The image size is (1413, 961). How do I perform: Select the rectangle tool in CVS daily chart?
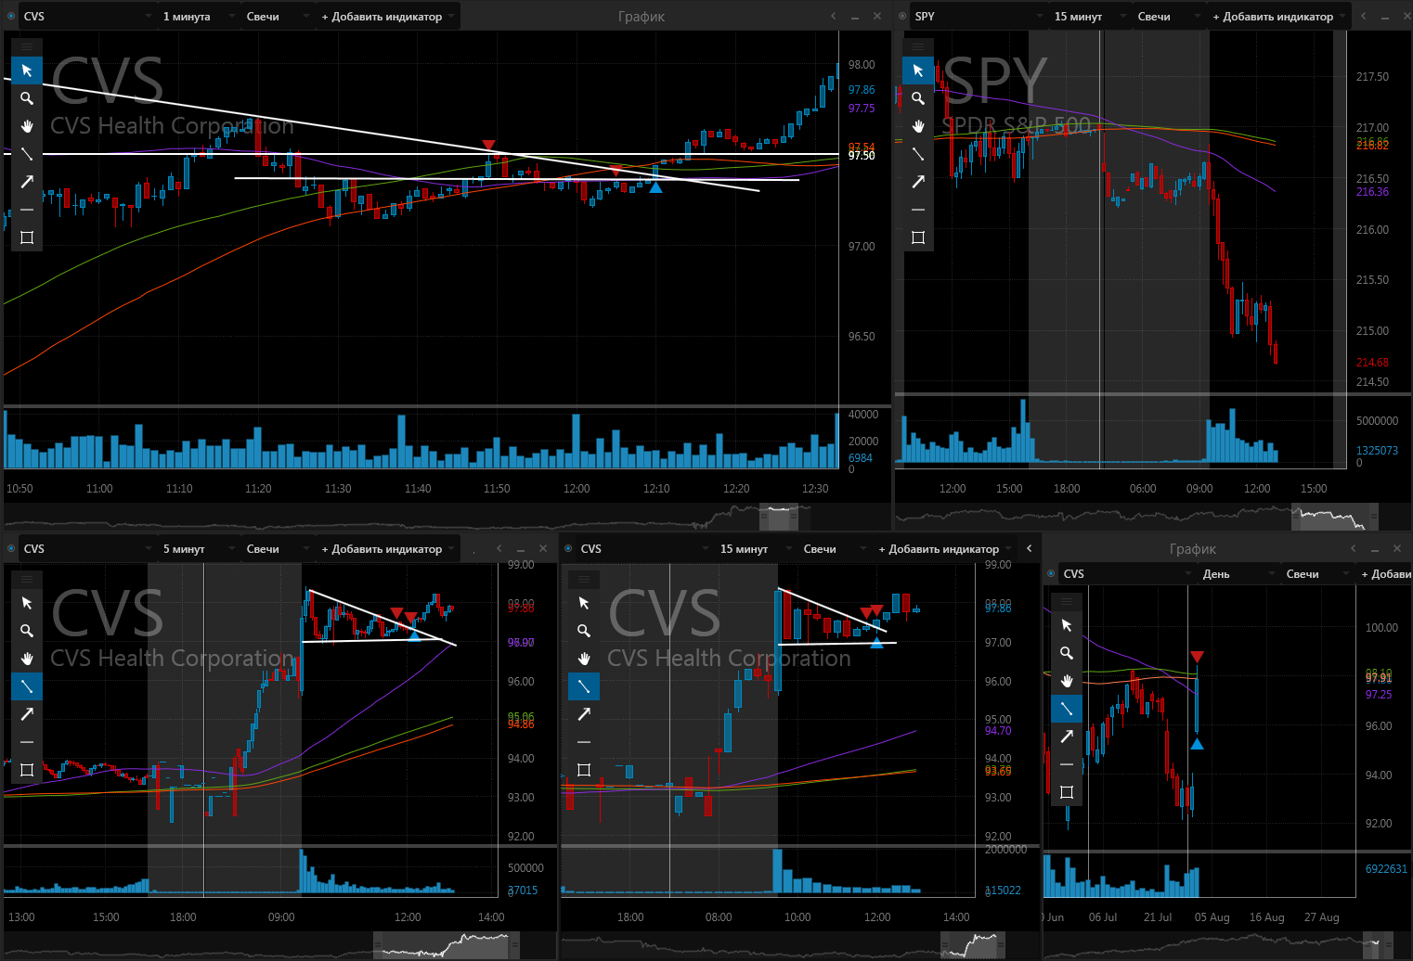click(x=1067, y=792)
